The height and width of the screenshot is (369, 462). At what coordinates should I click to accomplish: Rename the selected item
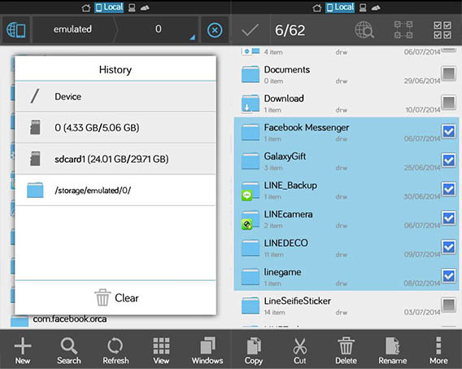(393, 350)
